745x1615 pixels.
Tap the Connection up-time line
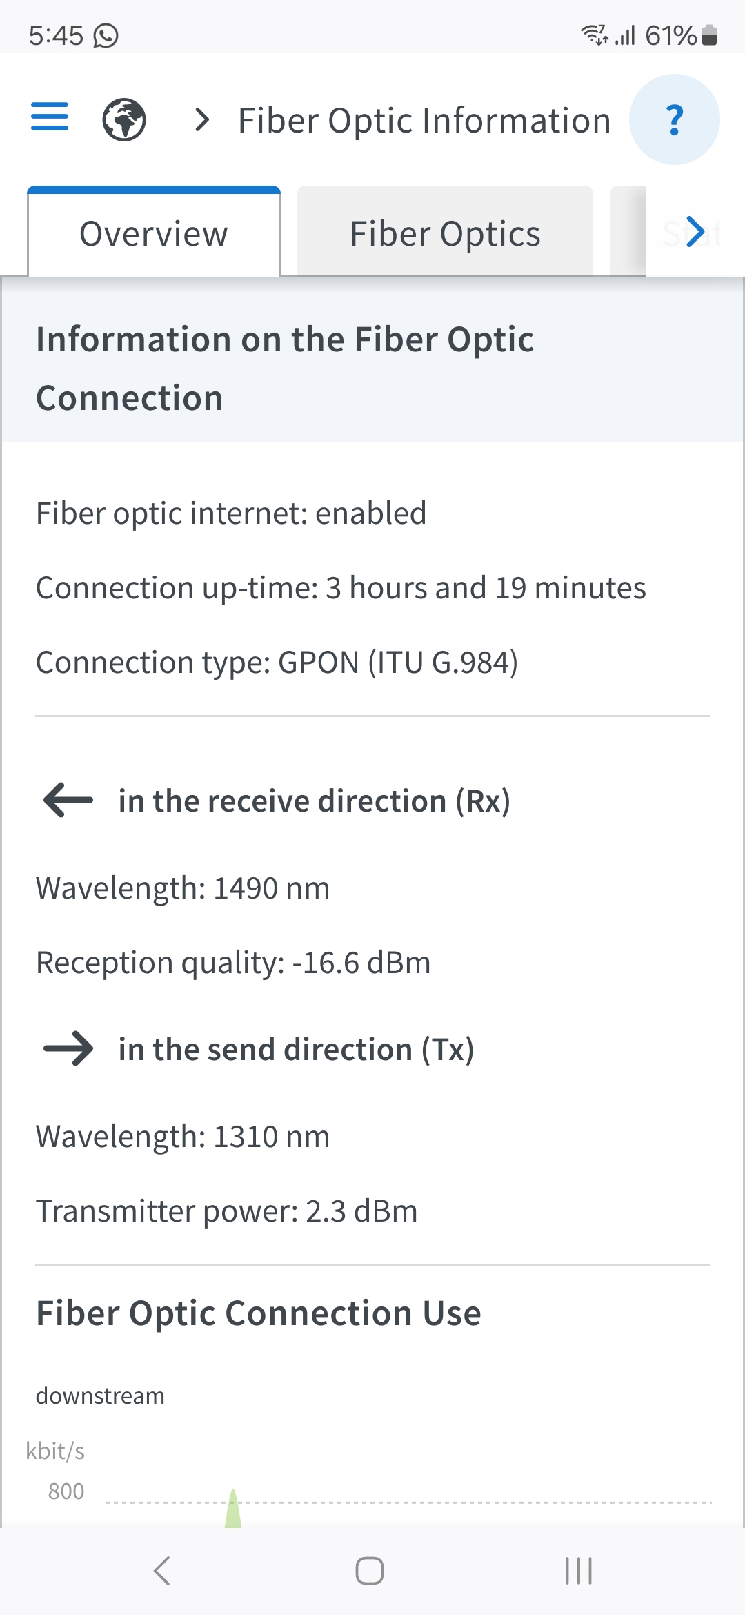pos(341,588)
